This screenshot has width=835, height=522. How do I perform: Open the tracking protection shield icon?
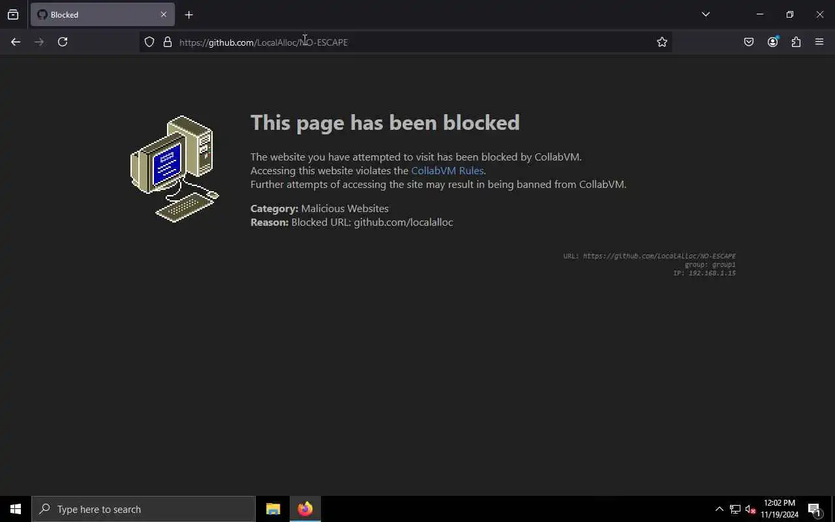[x=149, y=42]
